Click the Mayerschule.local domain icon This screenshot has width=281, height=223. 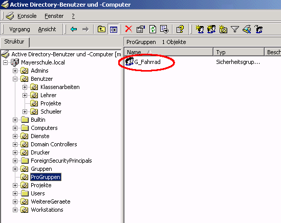point(15,62)
